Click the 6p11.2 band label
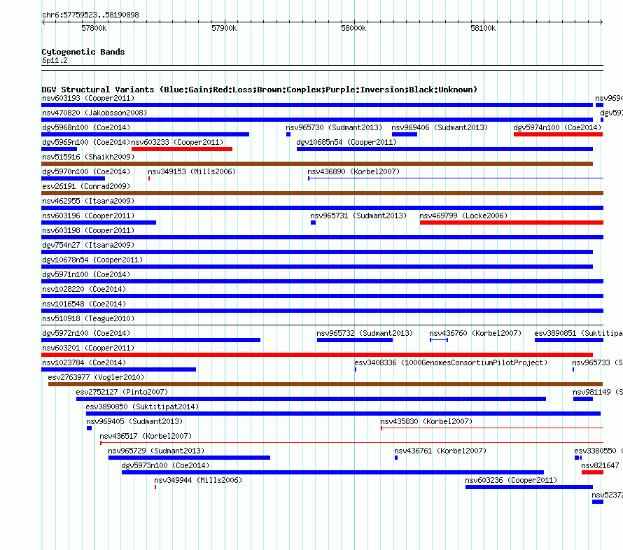The height and width of the screenshot is (550, 623). pyautogui.click(x=55, y=60)
